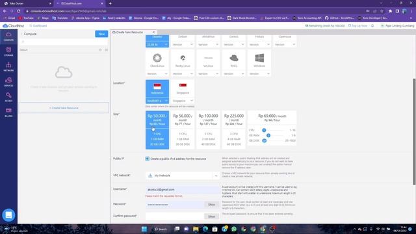Click the Confirm password input field
Screen dimensions: 416x234
tap(175, 216)
